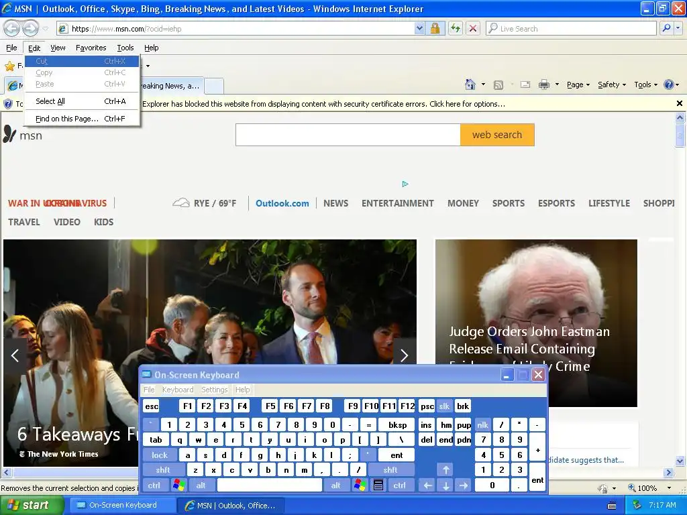Click the spacebar on on-screen keyboard
The image size is (687, 515).
pos(270,485)
